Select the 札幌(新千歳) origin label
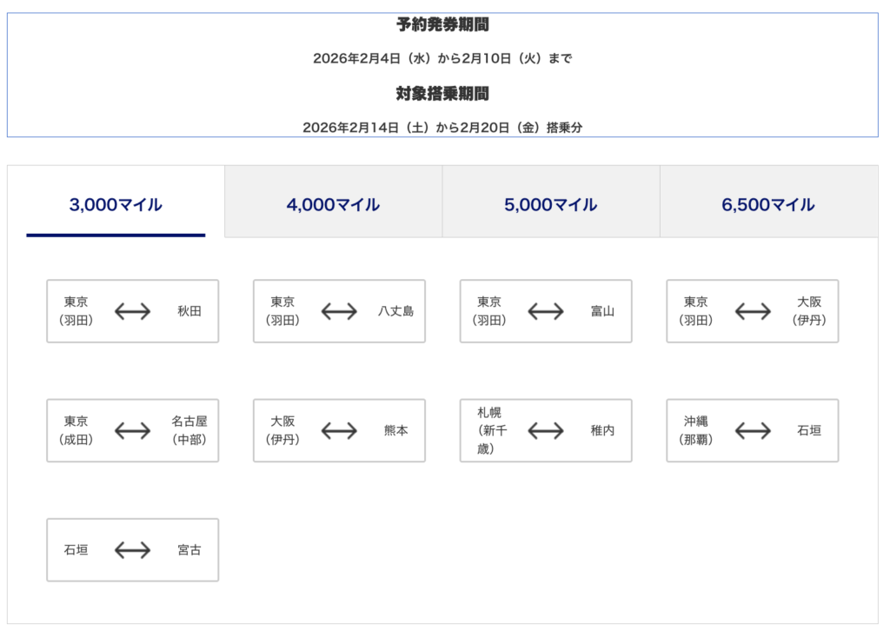 tap(495, 430)
